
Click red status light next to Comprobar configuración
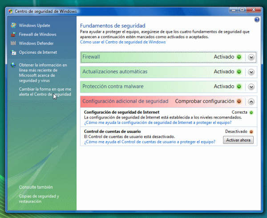tap(239, 101)
